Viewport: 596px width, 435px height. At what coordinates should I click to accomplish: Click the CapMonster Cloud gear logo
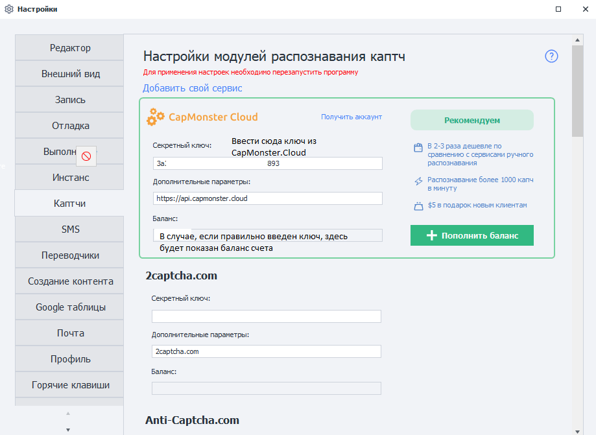(155, 117)
